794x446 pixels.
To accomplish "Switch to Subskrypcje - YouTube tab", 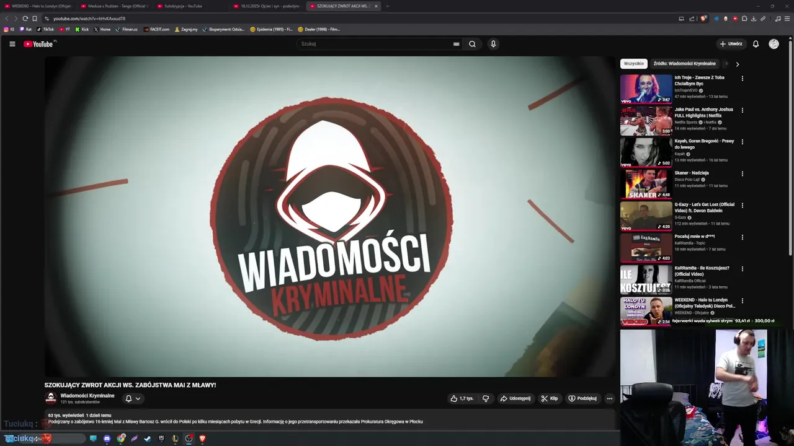I will (190, 6).
